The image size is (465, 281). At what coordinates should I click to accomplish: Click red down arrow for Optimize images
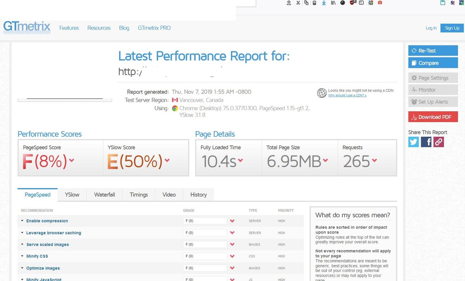(x=232, y=268)
